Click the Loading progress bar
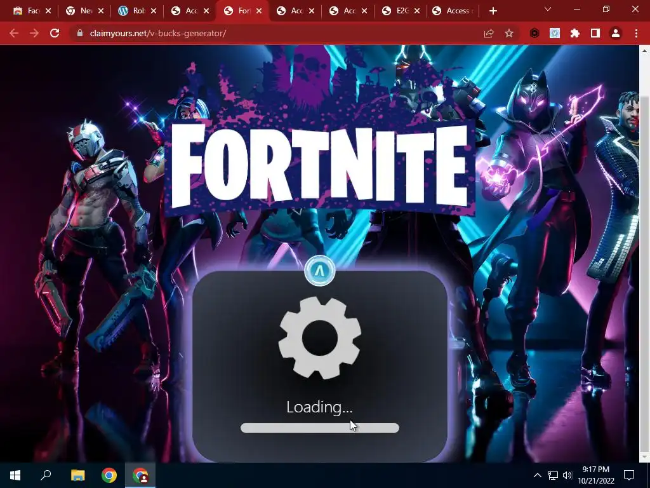Viewport: 650px width, 488px height. [x=320, y=428]
